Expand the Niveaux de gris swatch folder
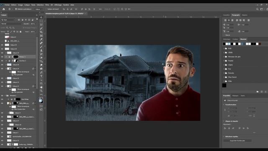This screenshot has height=151, width=268. (x=224, y=57)
